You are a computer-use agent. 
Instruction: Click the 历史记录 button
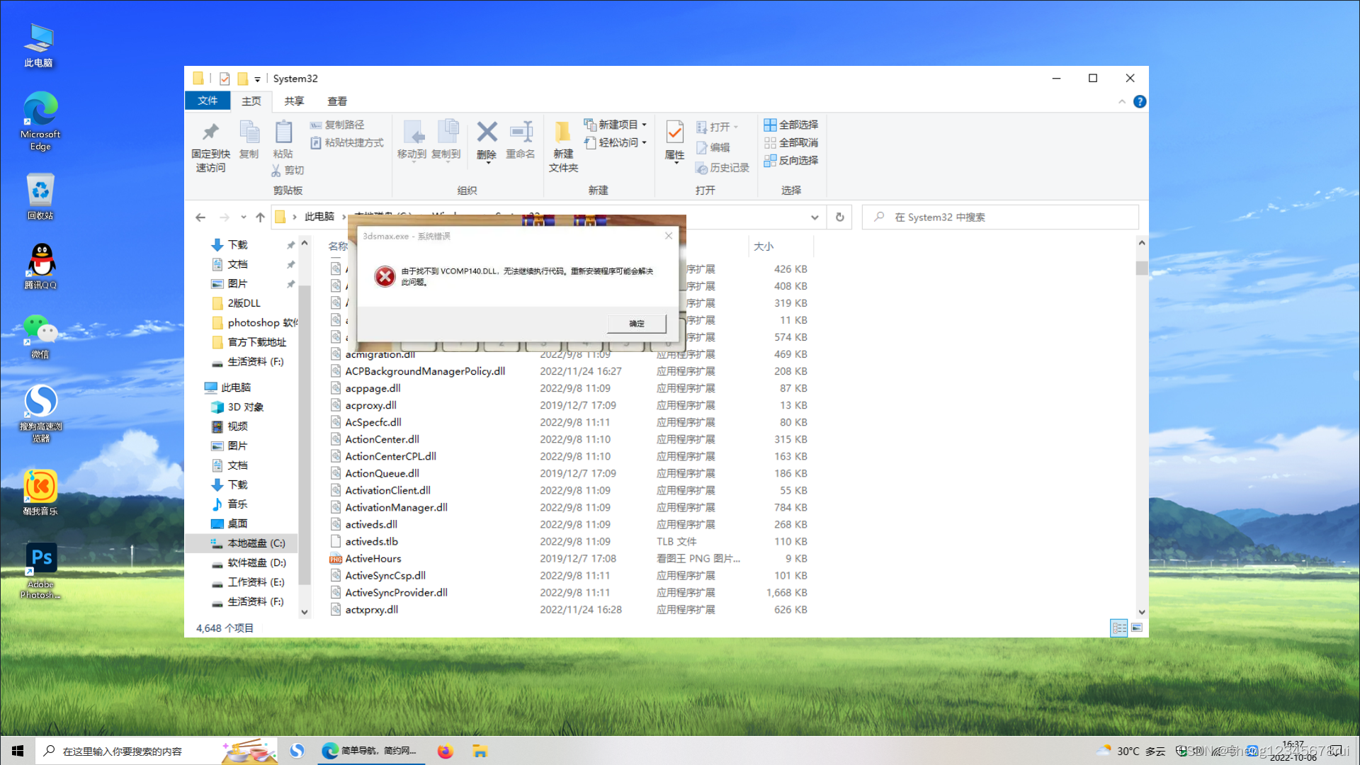[x=722, y=168]
